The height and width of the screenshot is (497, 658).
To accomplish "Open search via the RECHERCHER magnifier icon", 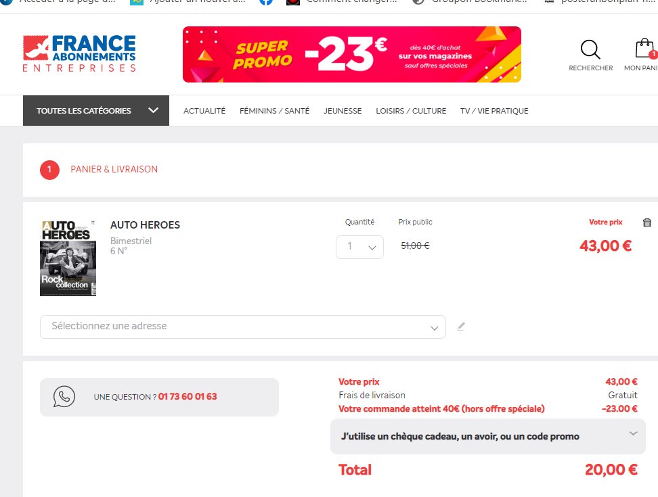I will 590,50.
